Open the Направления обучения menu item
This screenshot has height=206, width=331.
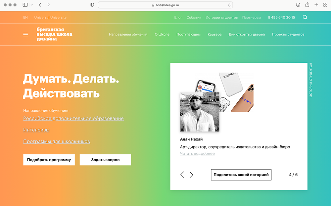pos(128,34)
